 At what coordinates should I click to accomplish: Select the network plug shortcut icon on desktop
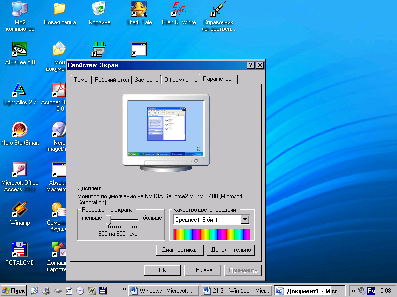point(99,49)
